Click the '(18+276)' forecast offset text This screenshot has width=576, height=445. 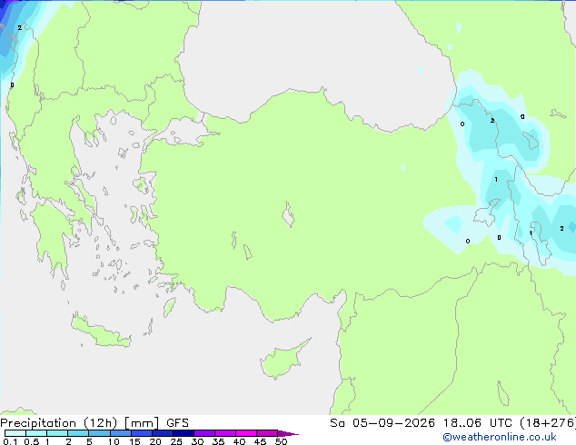[x=548, y=423]
